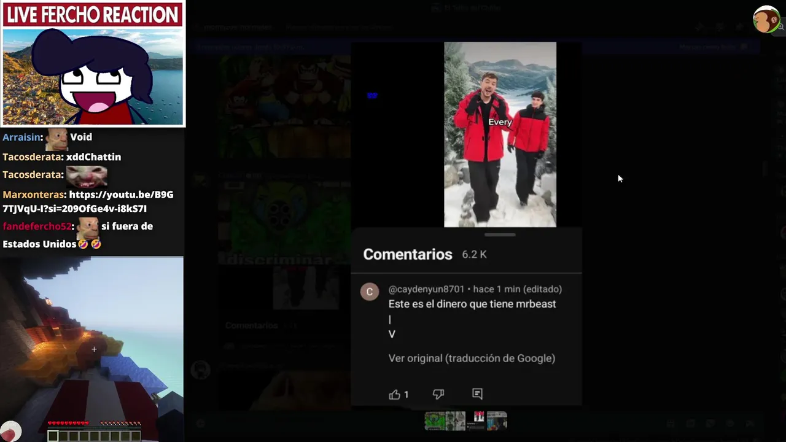Open the monkey profile avatar at top right

pyautogui.click(x=766, y=20)
